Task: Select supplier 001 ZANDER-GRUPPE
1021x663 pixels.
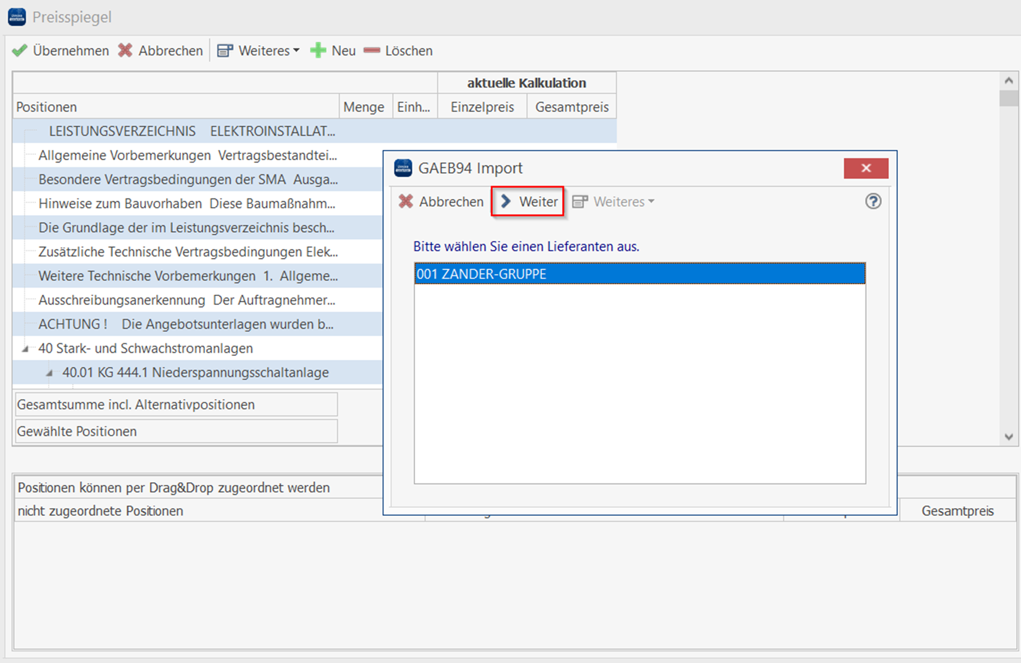Action: 639,274
